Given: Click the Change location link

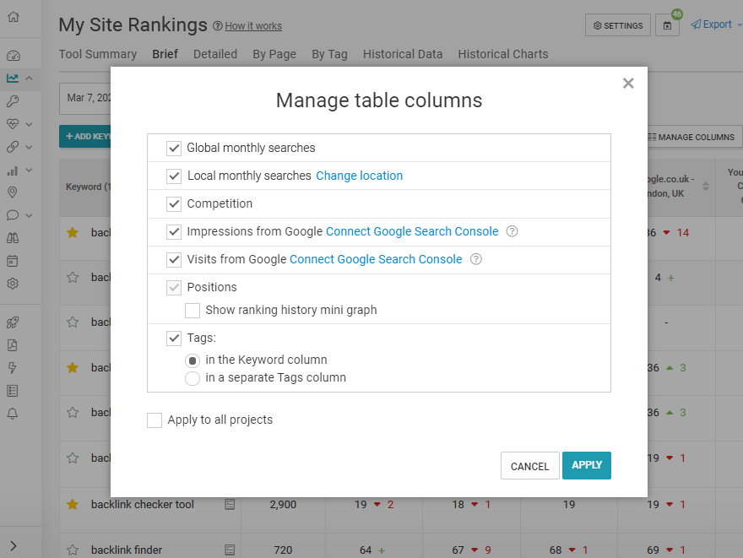Looking at the screenshot, I should coord(359,176).
